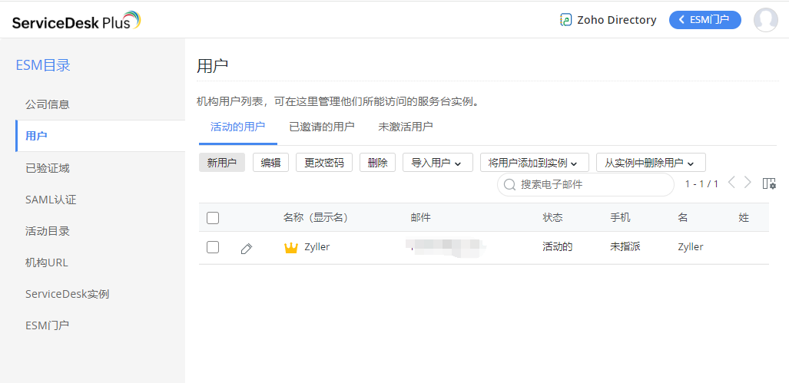
Task: Expand the 导入用户 dropdown
Action: 436,163
